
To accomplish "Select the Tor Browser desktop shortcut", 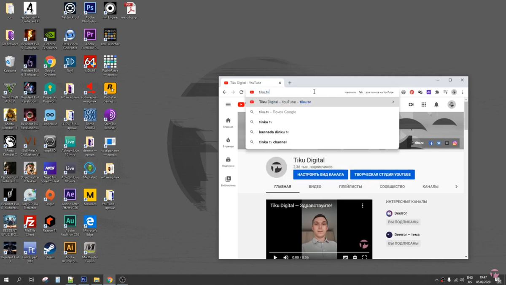I will [10, 38].
